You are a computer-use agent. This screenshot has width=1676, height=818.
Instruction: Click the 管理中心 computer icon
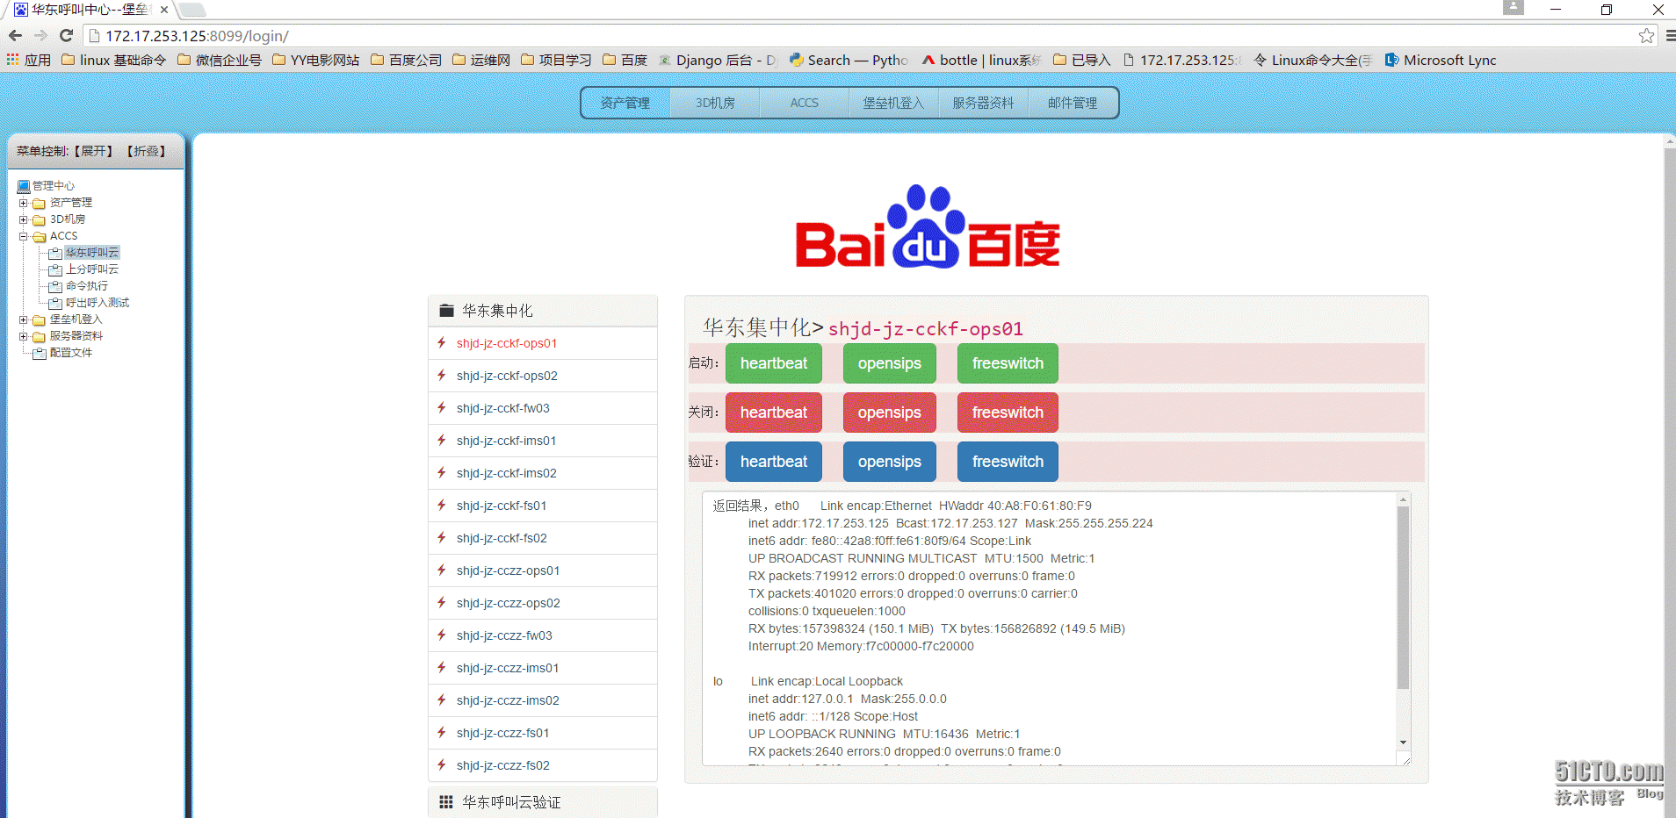pyautogui.click(x=24, y=185)
